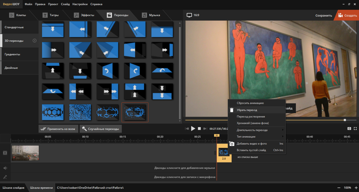Switch to Шкала времени view

click(41, 188)
